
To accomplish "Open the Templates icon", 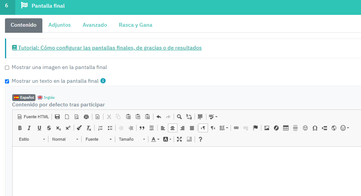I will (98, 117).
